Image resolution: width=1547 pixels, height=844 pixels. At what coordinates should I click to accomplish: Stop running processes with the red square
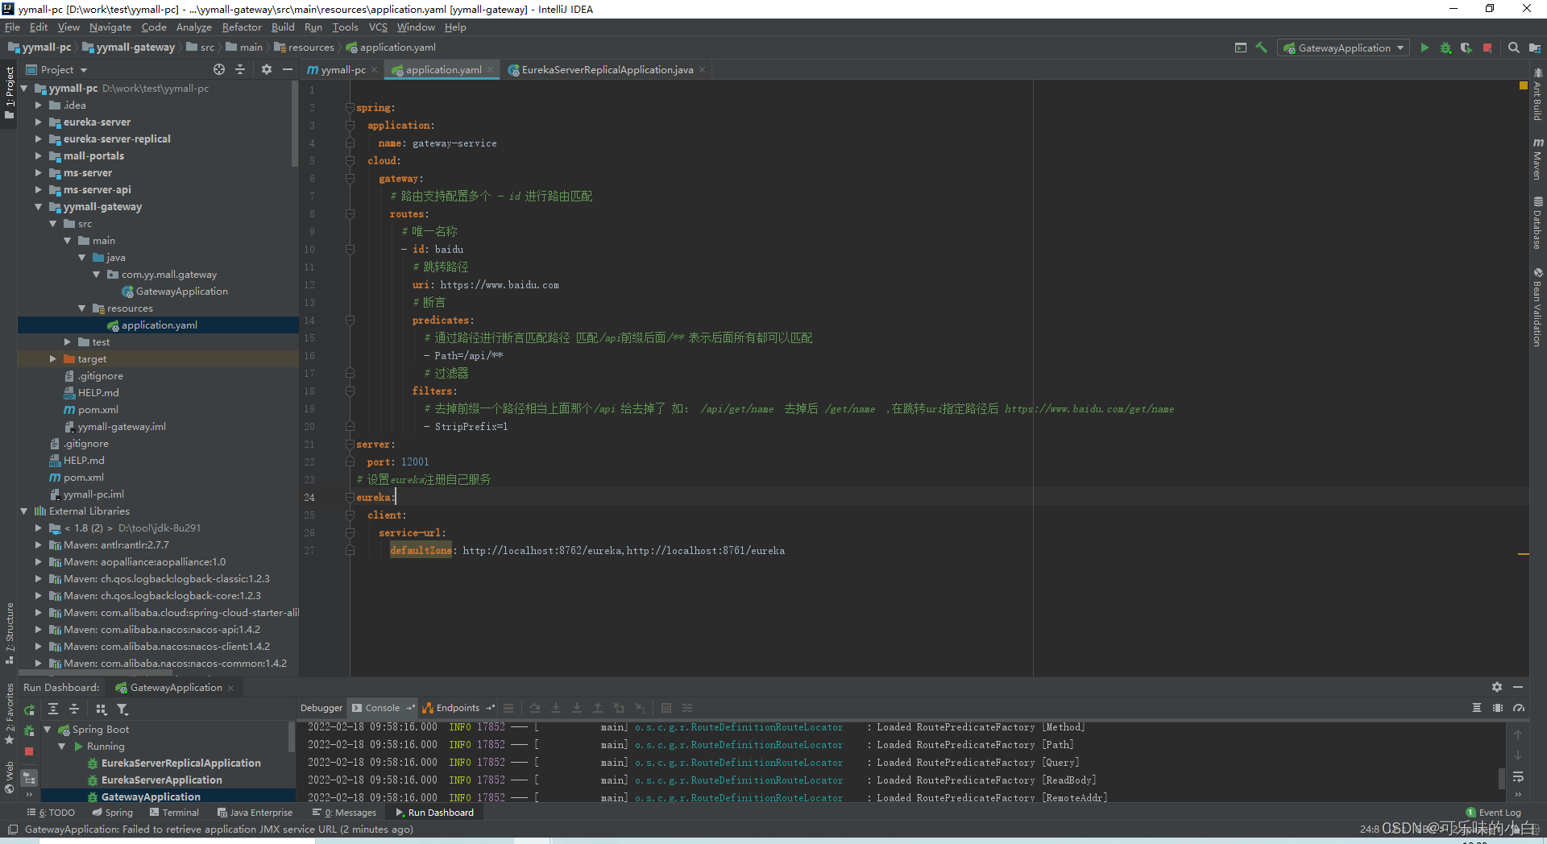[x=1487, y=48]
